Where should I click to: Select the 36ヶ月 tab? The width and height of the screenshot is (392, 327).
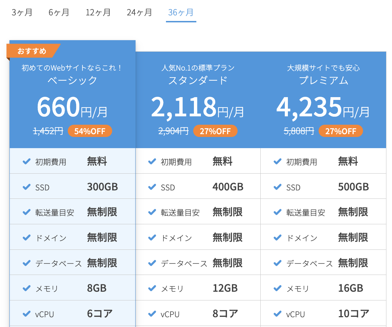pyautogui.click(x=181, y=12)
